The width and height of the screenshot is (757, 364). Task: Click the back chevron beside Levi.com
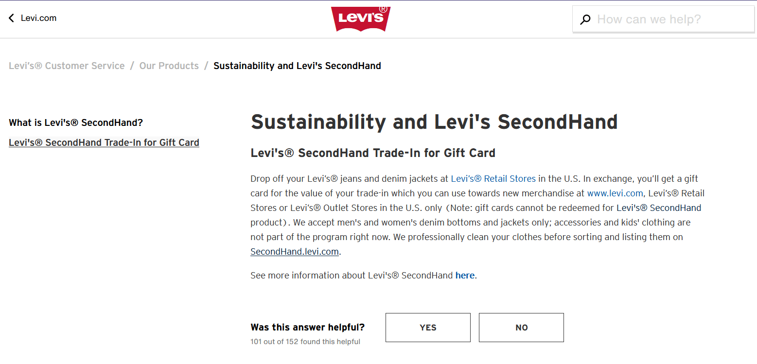(x=11, y=18)
